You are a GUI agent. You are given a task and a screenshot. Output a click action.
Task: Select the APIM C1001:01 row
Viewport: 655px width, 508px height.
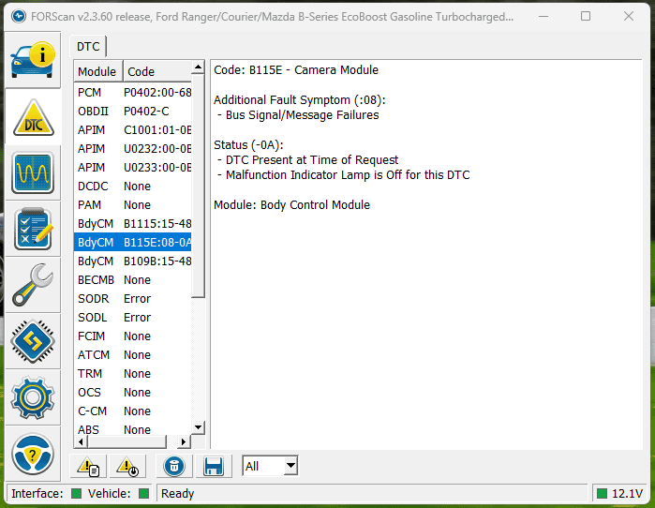pyautogui.click(x=133, y=130)
